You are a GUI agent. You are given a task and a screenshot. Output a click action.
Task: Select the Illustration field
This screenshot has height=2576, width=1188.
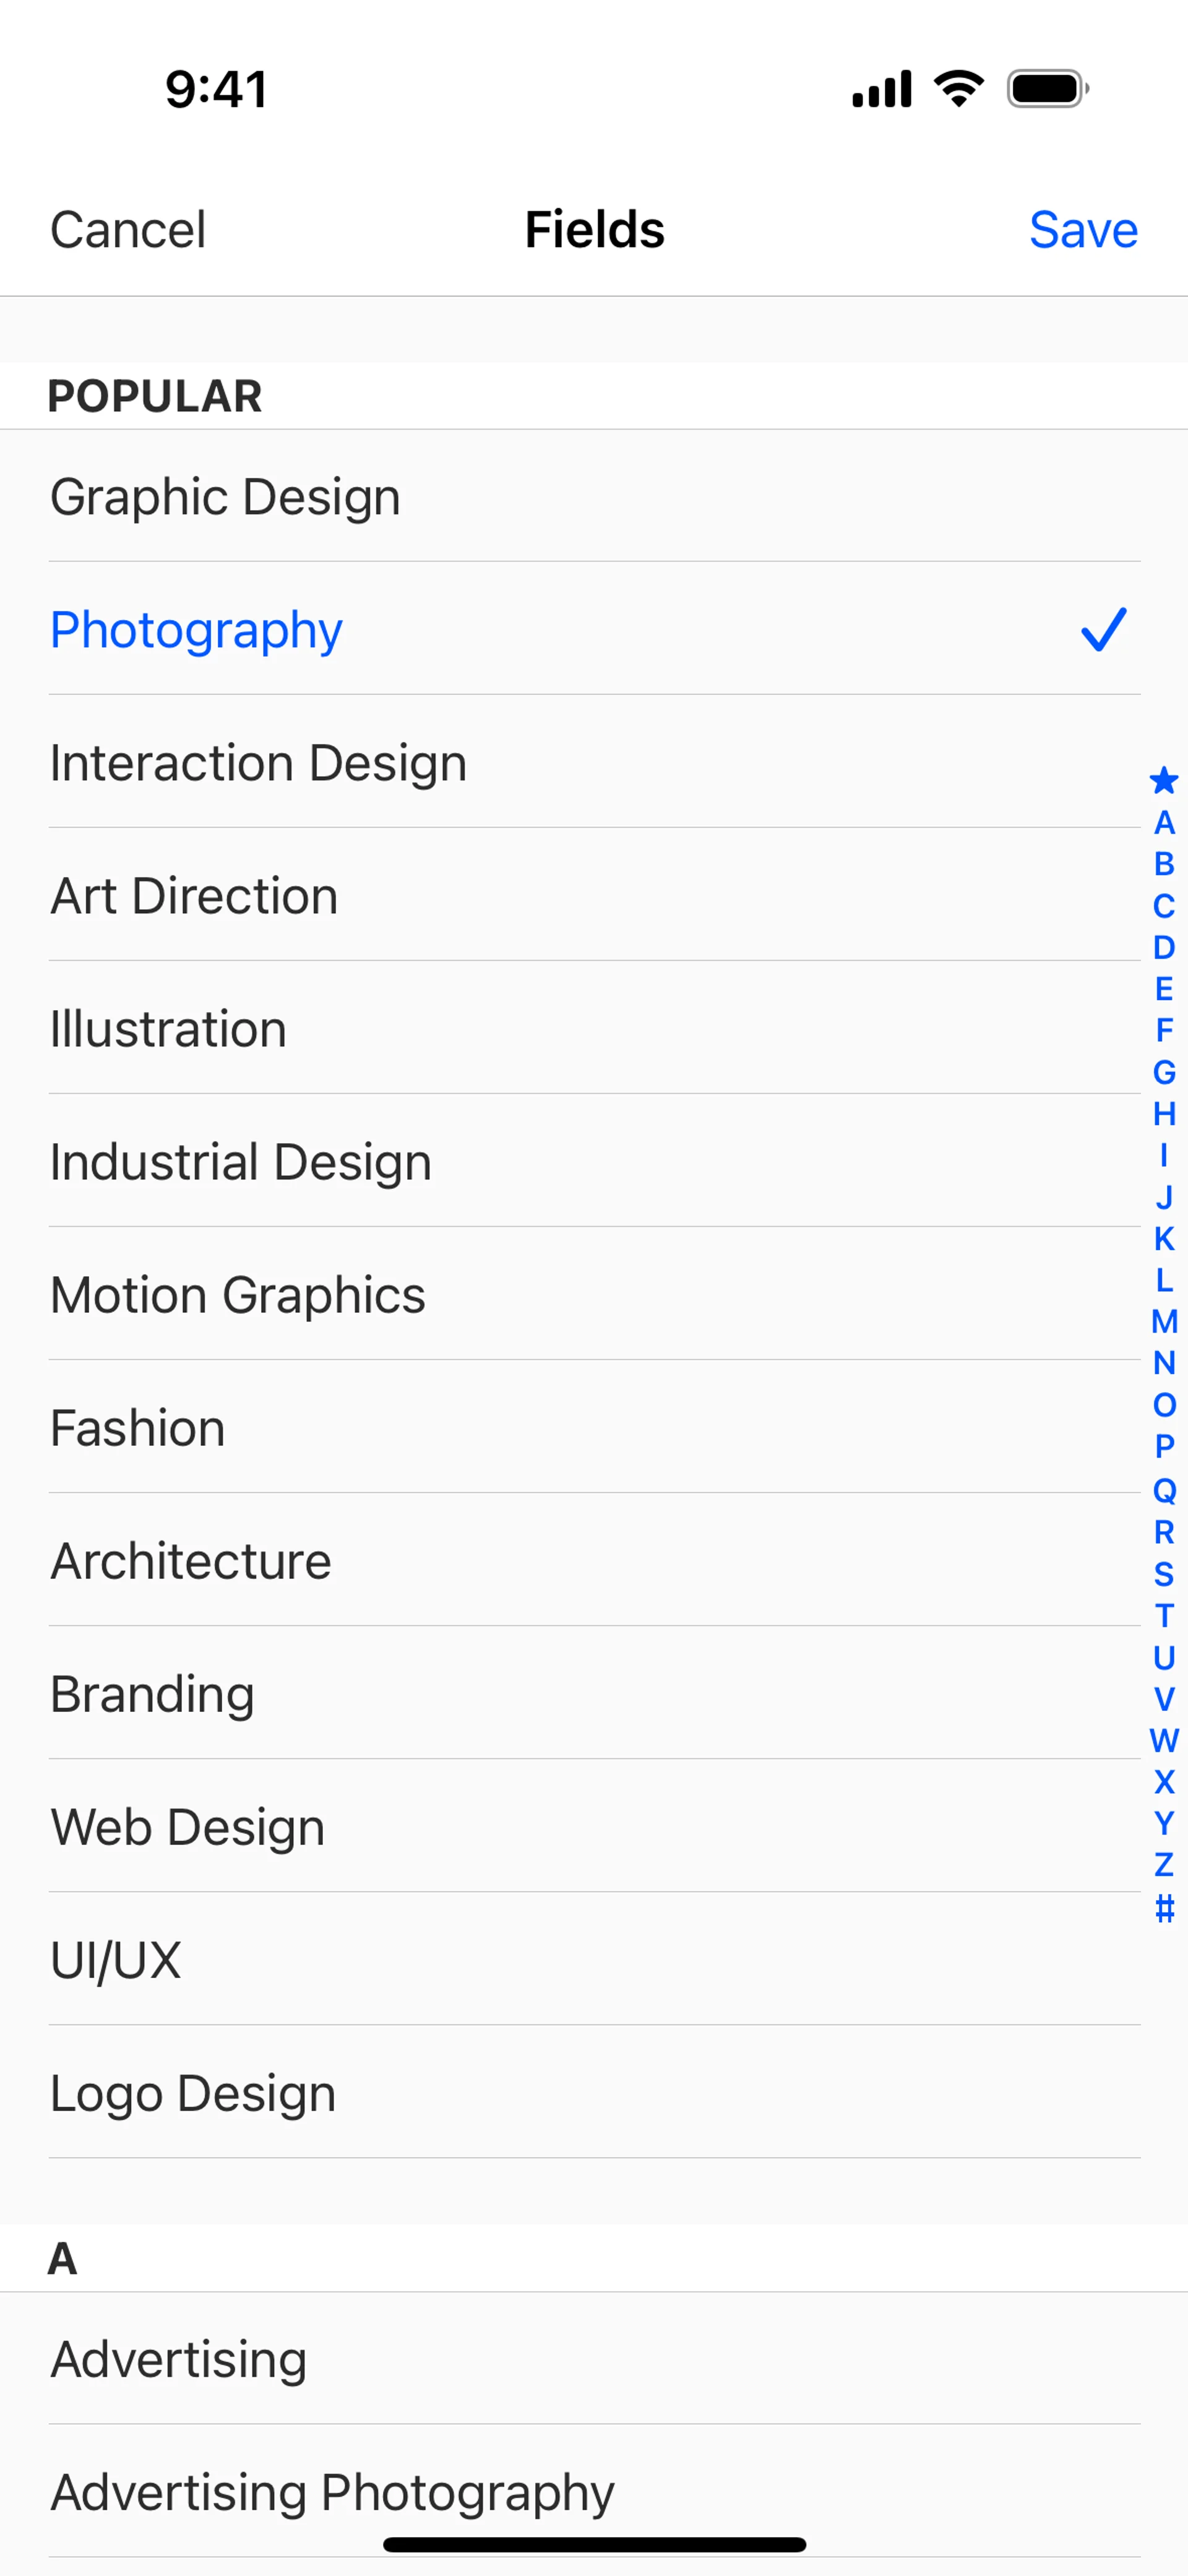pos(168,1029)
